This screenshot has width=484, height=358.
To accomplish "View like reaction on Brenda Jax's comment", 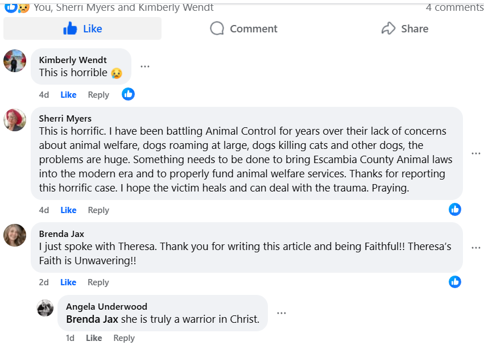I will [455, 281].
